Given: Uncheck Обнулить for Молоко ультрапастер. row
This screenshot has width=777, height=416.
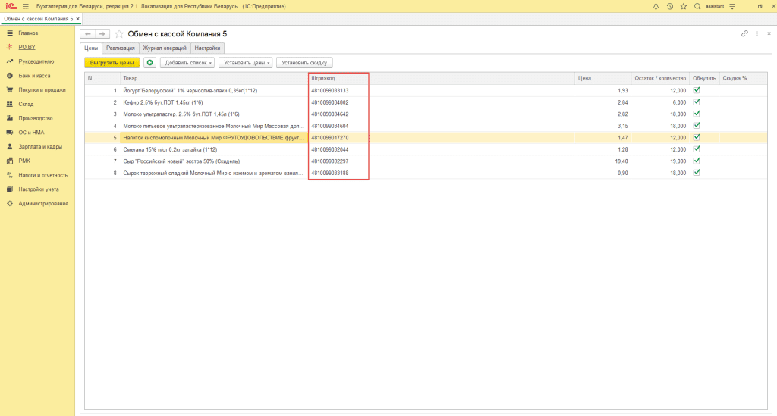Looking at the screenshot, I should (x=697, y=114).
